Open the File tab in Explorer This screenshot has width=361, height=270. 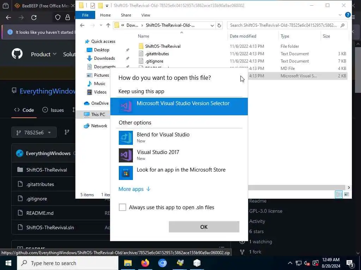pos(85,15)
